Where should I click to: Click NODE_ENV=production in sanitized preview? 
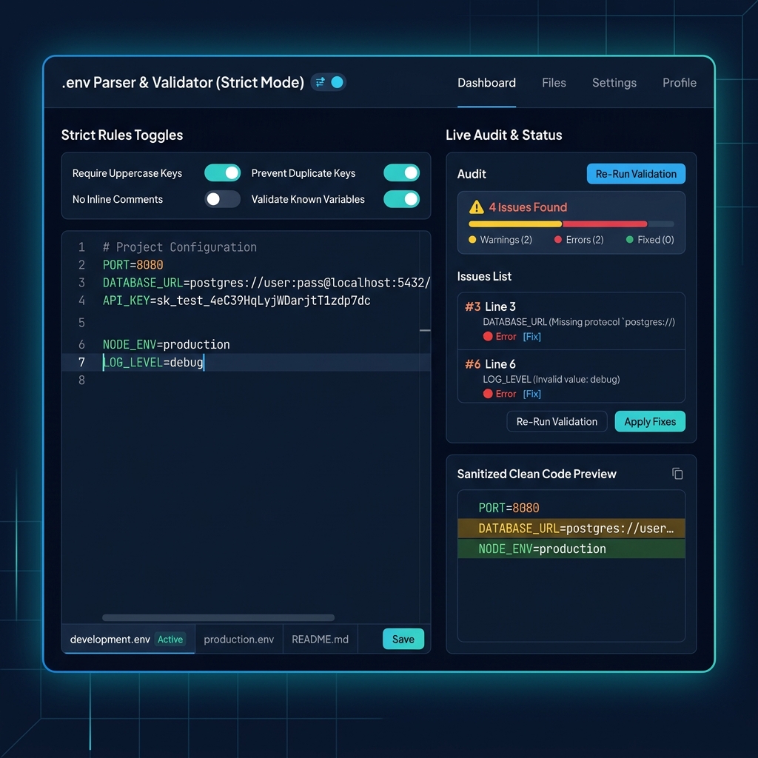[571, 549]
